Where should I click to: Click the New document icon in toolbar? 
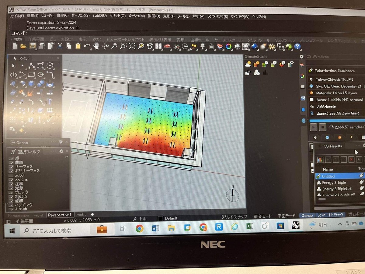click(x=15, y=46)
